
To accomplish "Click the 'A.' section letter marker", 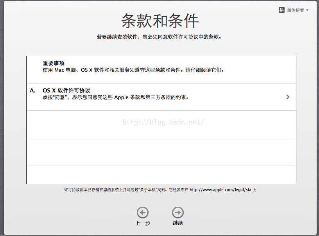I will pos(32,90).
